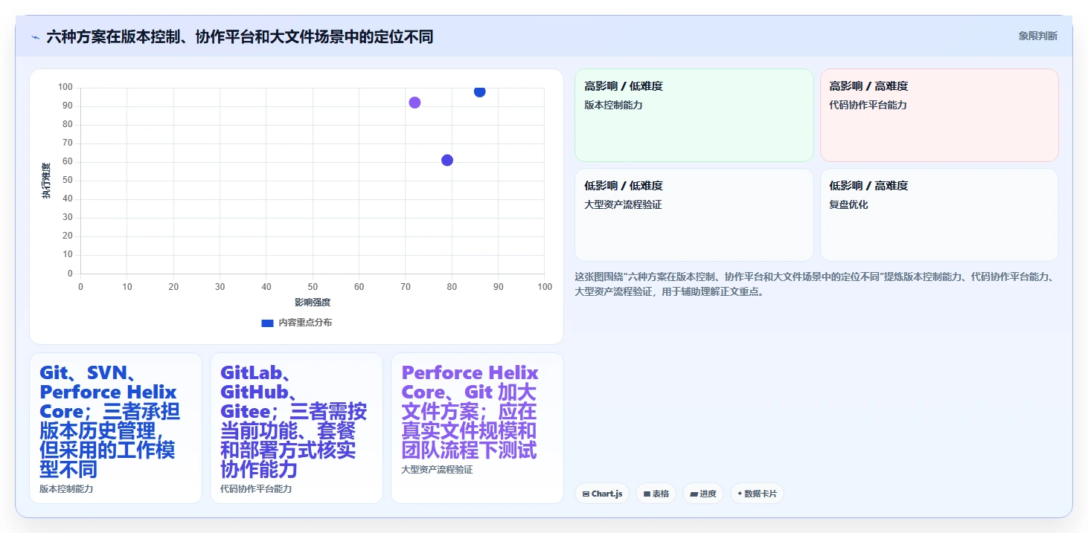
Task: Click the 数据卡片 tag chip
Action: coord(757,494)
